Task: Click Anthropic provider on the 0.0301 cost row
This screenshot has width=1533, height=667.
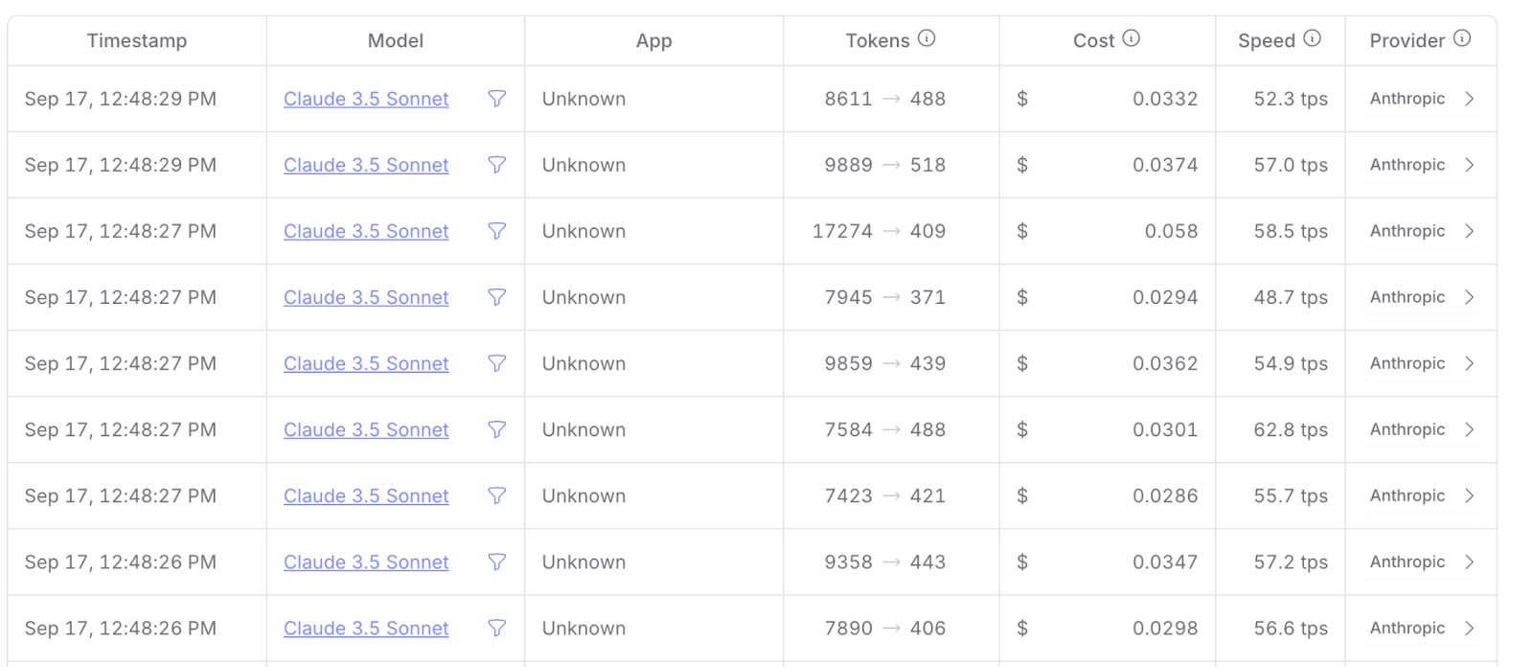Action: point(1407,429)
